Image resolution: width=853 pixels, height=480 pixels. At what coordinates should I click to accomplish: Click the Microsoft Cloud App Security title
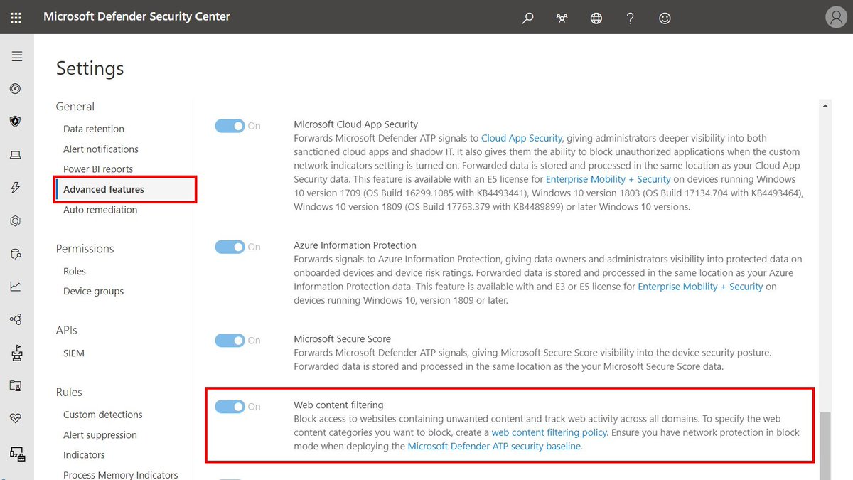click(x=356, y=124)
